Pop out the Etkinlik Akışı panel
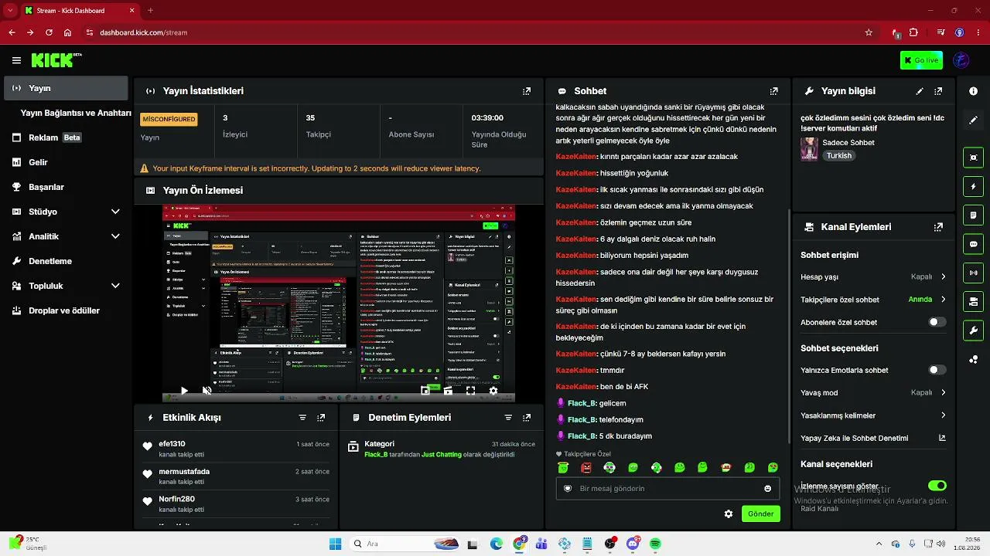The height and width of the screenshot is (556, 990). pyautogui.click(x=321, y=418)
